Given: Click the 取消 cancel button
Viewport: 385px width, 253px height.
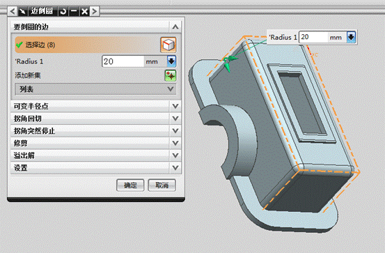Looking at the screenshot, I should tap(162, 185).
